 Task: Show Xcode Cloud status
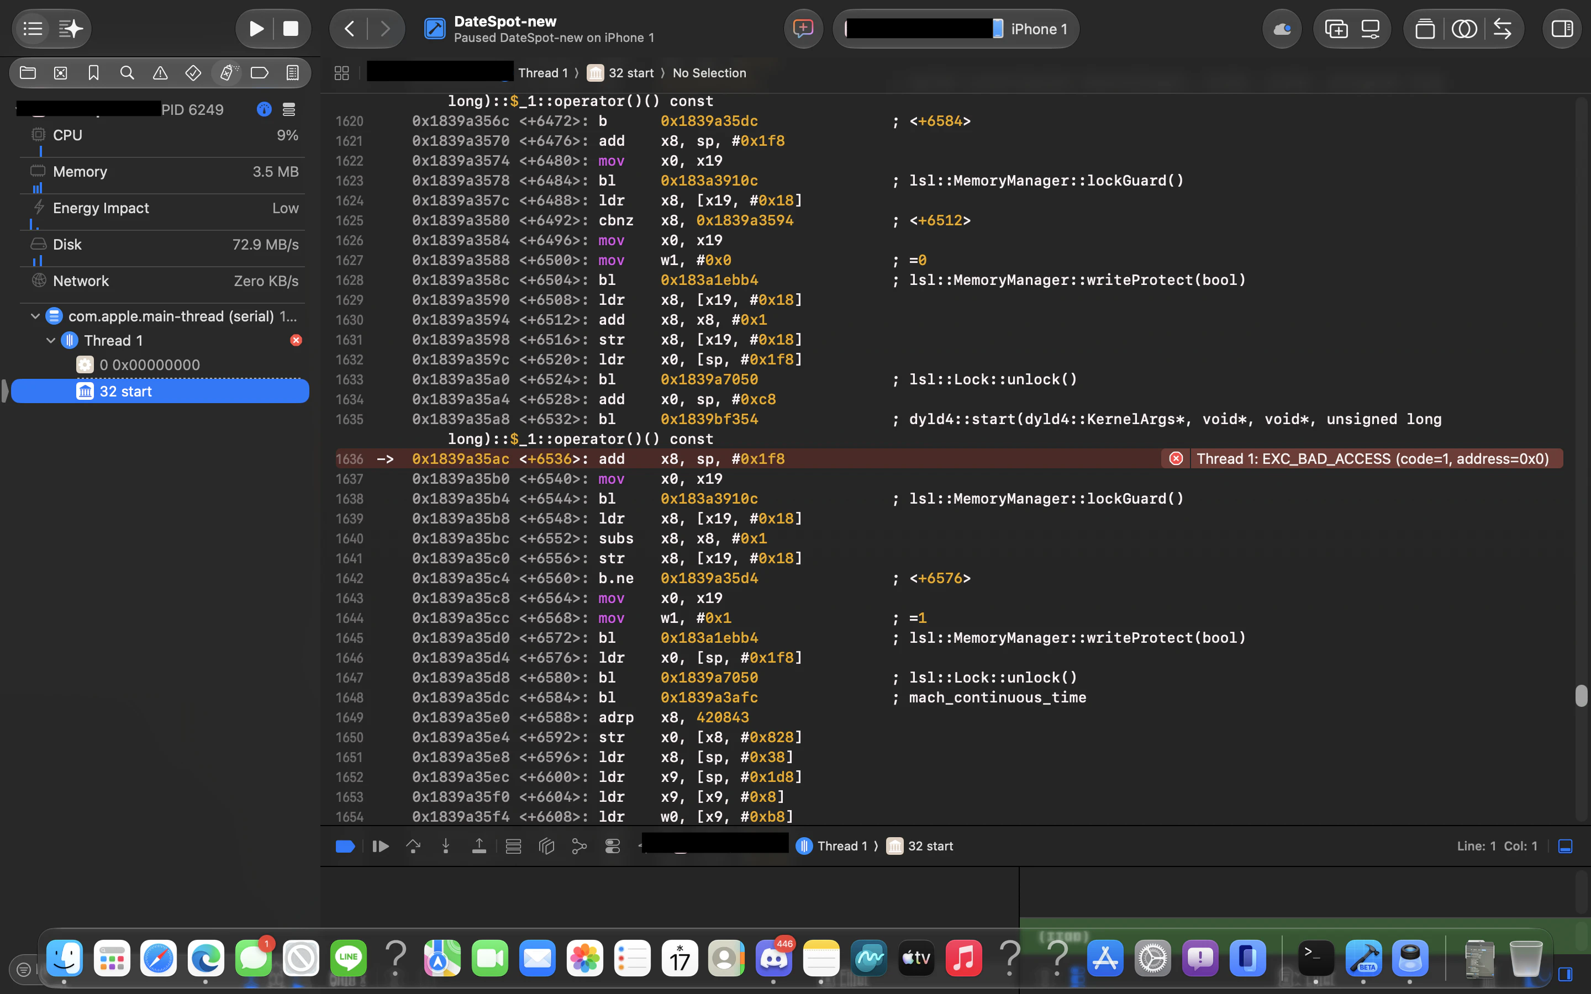tap(1282, 29)
